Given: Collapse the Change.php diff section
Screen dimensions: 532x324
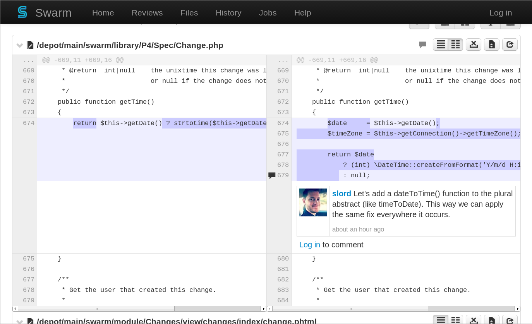Looking at the screenshot, I should point(20,46).
